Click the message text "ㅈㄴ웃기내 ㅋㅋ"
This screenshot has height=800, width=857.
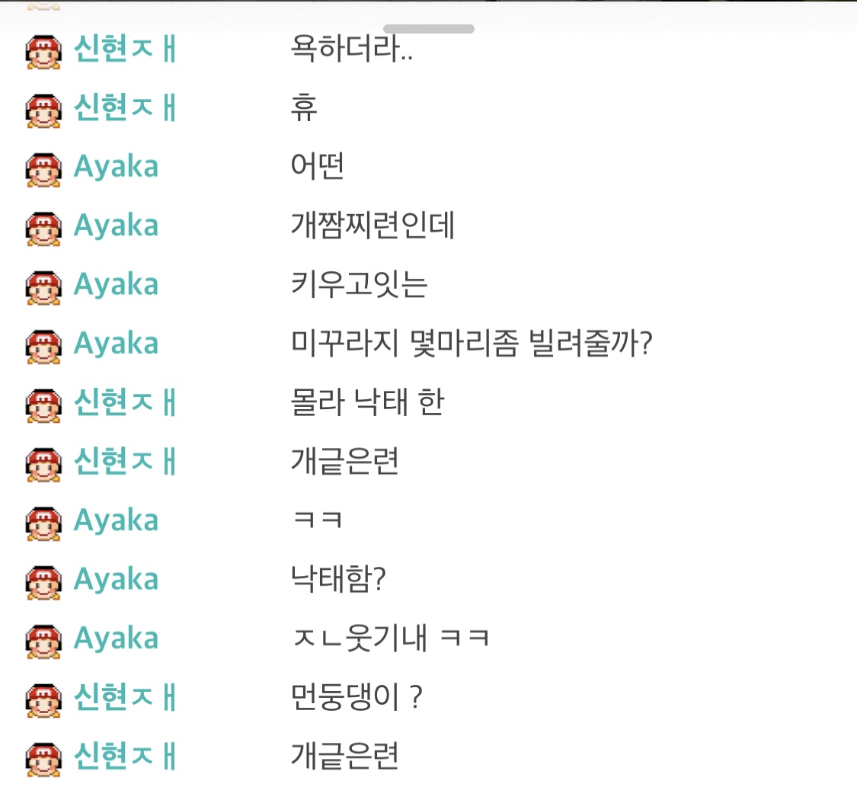coord(390,638)
